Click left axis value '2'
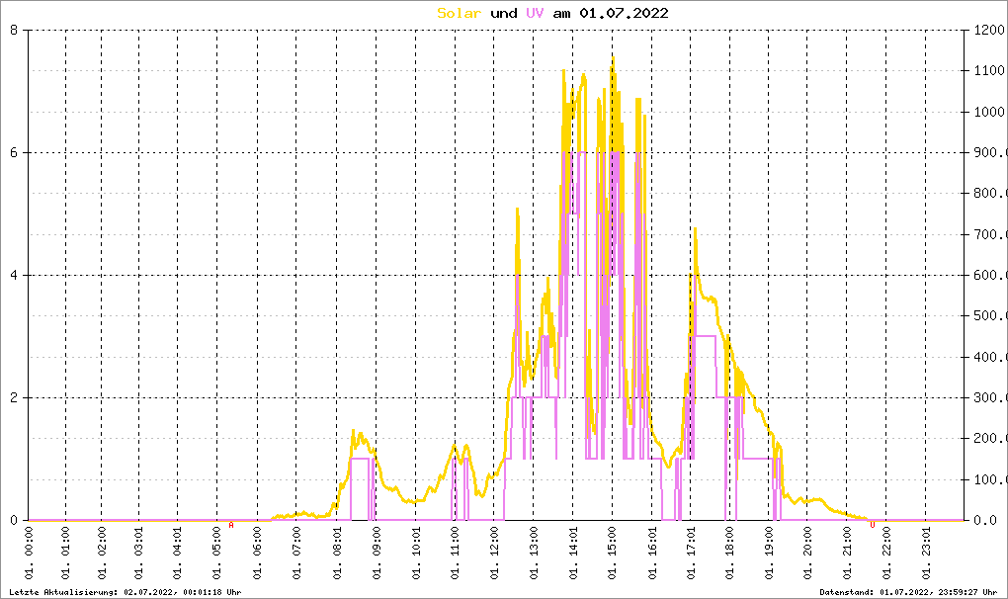The height and width of the screenshot is (599, 1008). 14,397
